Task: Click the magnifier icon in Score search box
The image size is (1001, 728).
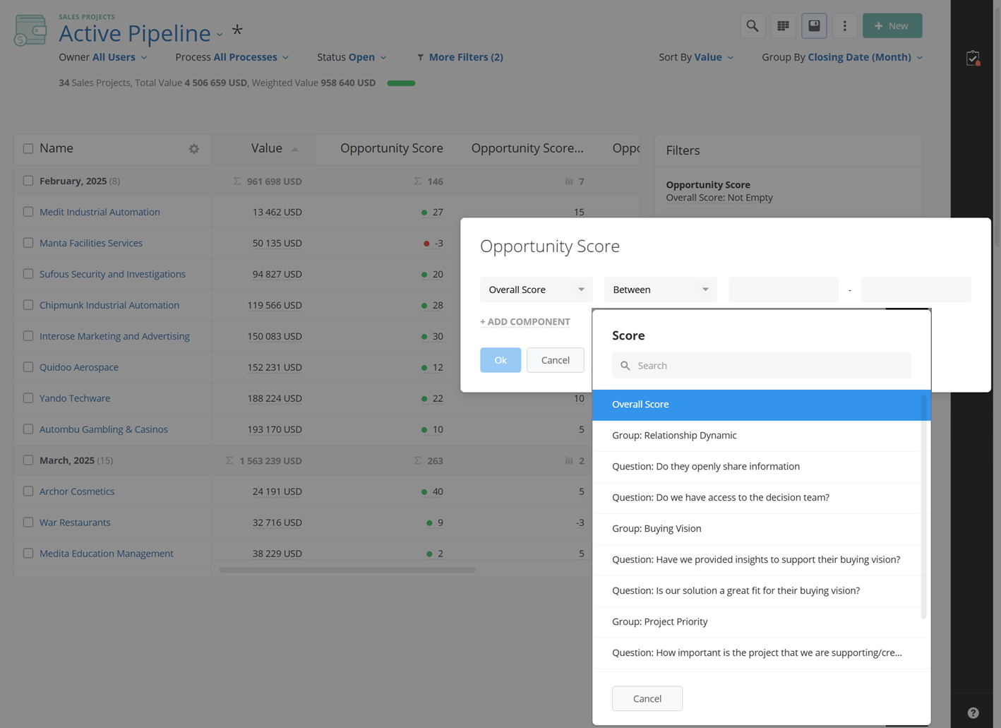Action: pyautogui.click(x=625, y=366)
